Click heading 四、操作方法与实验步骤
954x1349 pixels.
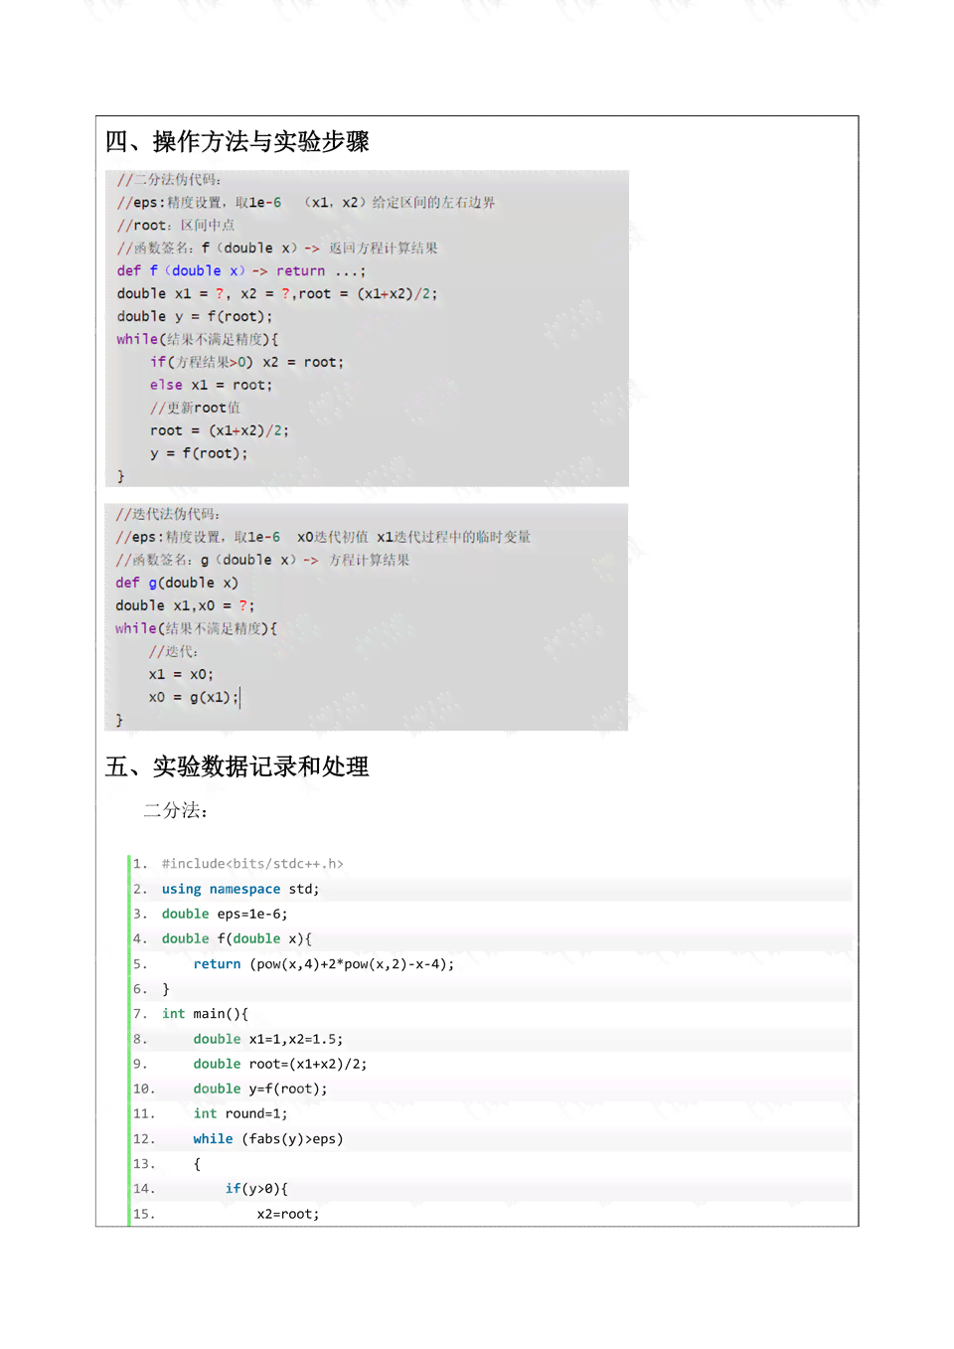238,142
